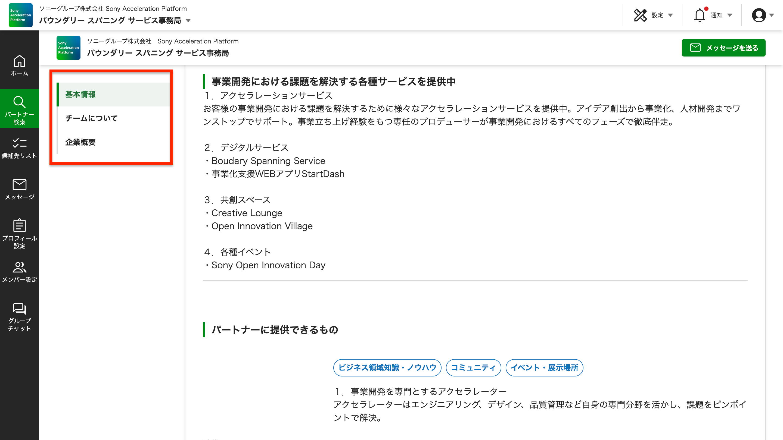Expand the 設定 dropdown arrow
Screen dimensions: 783x440
(x=670, y=15)
